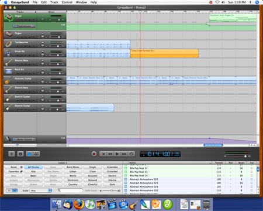Click the Tempo column header
This screenshot has width=263, height=211.
pyautogui.click(x=219, y=163)
